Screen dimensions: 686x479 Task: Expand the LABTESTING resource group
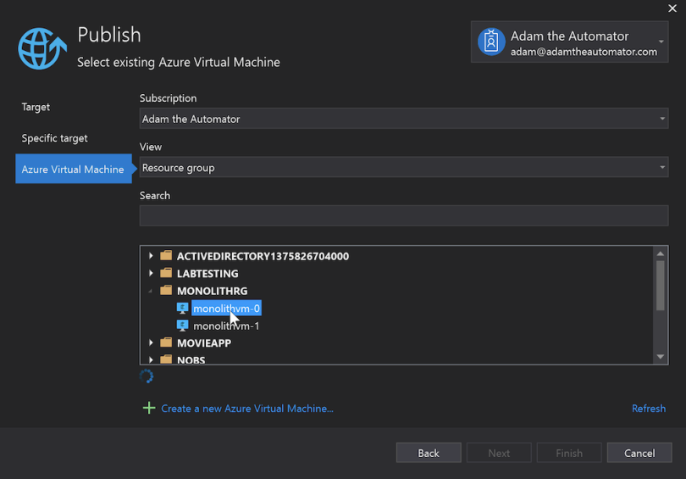pyautogui.click(x=151, y=273)
